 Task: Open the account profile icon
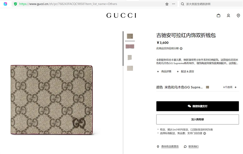click(x=228, y=16)
